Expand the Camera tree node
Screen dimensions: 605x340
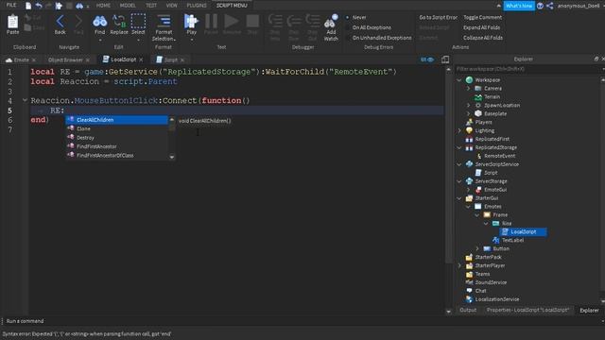coord(469,88)
